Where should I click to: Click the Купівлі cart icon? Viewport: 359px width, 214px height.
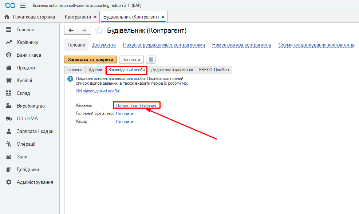point(9,80)
